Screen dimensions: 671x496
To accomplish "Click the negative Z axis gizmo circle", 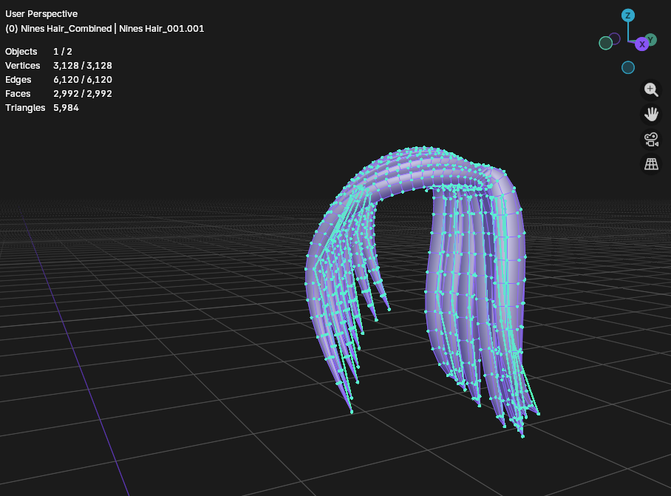I will coord(628,67).
